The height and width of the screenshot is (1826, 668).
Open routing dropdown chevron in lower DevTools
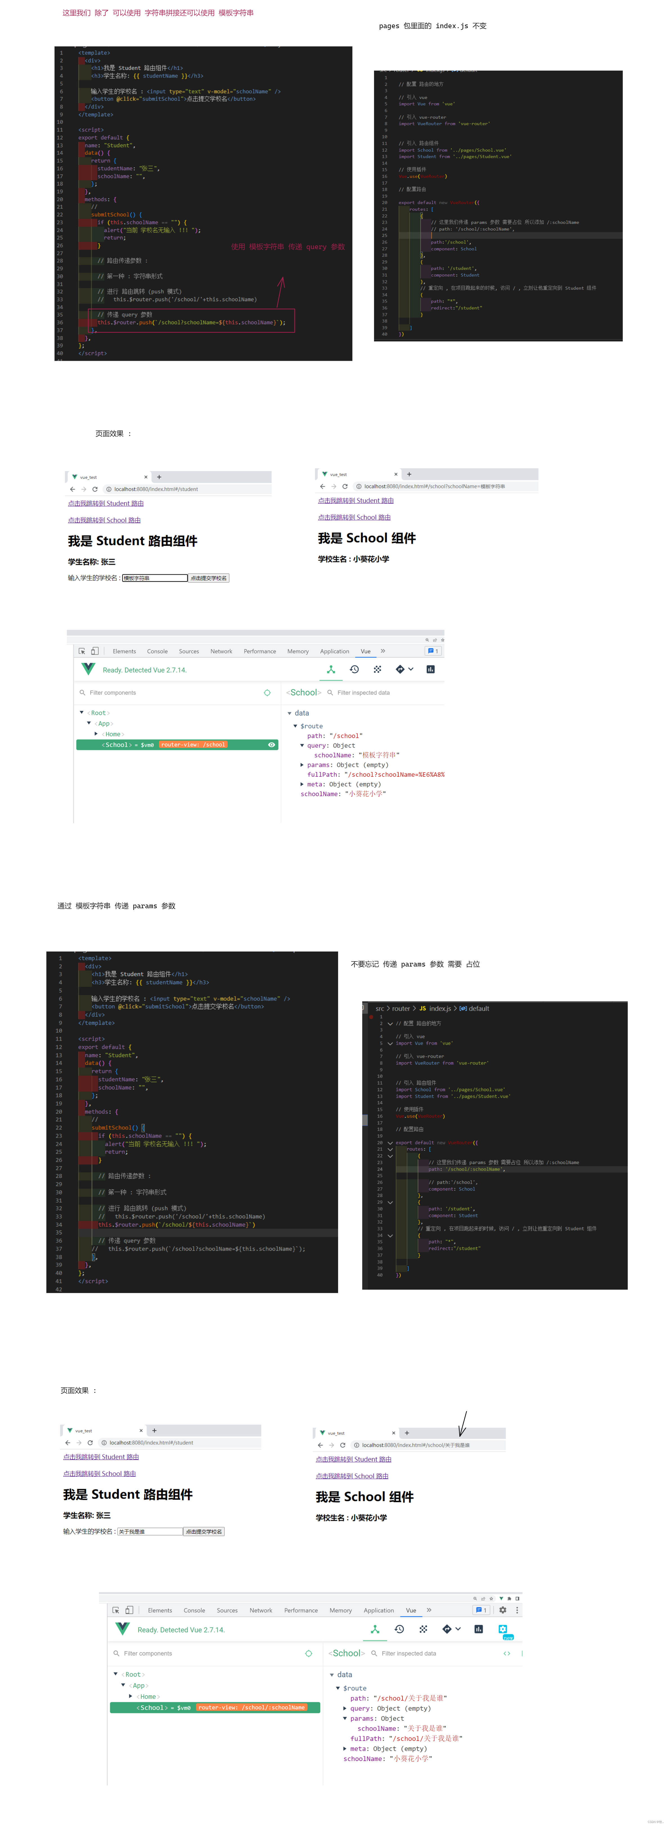[x=458, y=1630]
